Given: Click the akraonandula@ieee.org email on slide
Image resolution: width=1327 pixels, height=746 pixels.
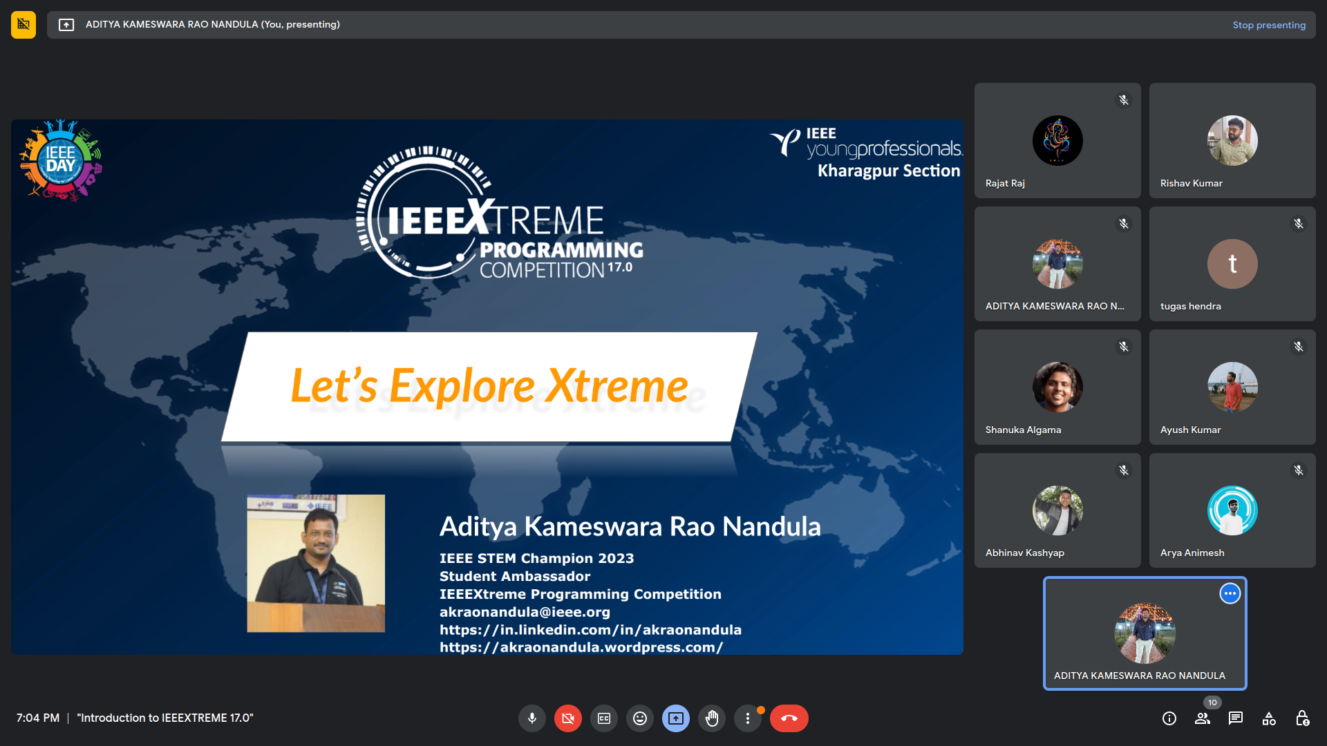Looking at the screenshot, I should (x=525, y=612).
